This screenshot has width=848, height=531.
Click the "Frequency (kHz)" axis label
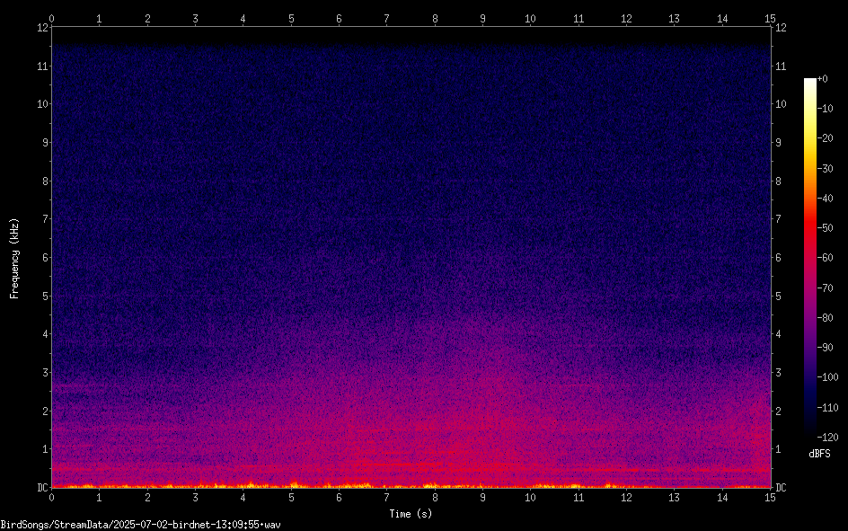[x=14, y=259]
